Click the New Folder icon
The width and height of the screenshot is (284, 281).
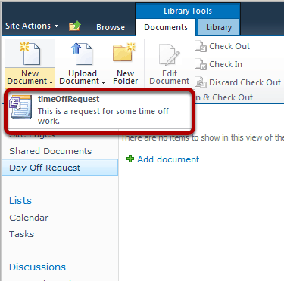click(124, 52)
